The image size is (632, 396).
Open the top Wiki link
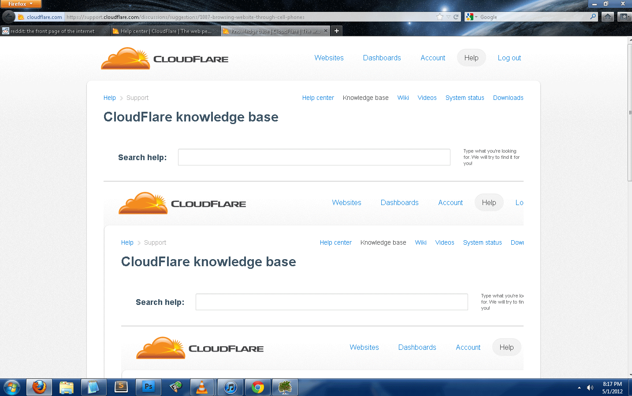pyautogui.click(x=403, y=98)
